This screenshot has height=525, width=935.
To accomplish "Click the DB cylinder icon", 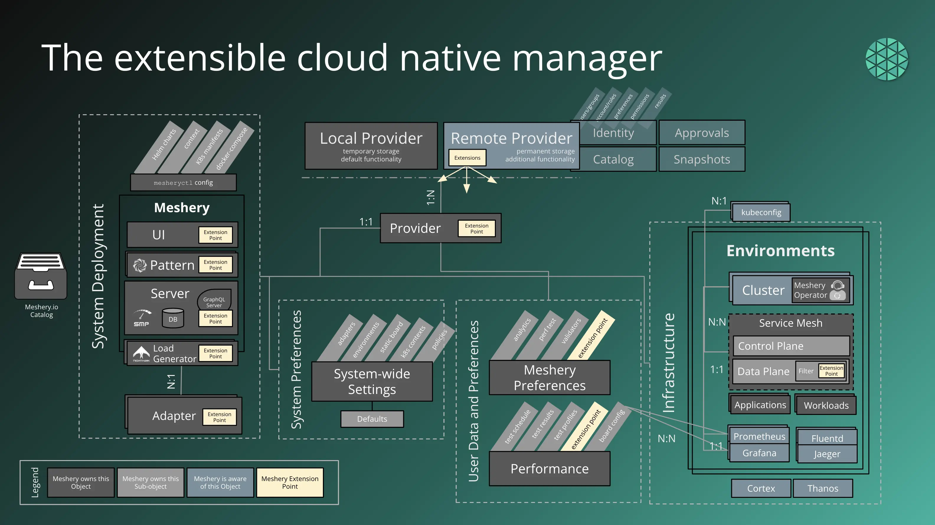I will [x=173, y=318].
